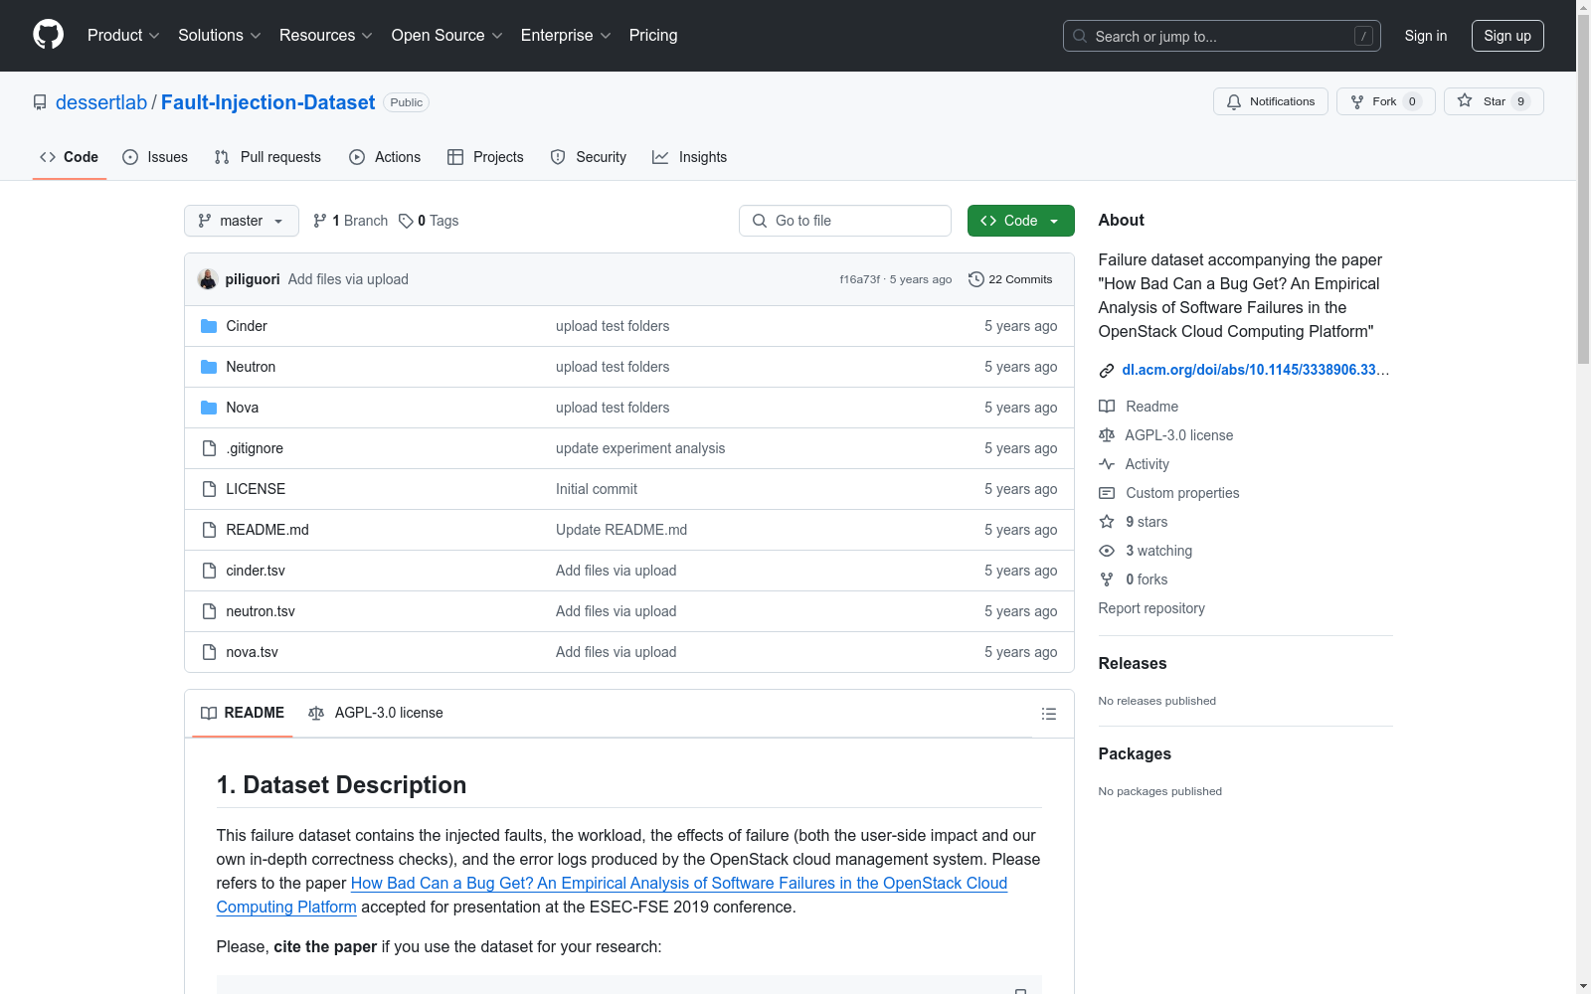Screen dimensions: 1591x994
Task: Open the Code tab
Action: [70, 157]
